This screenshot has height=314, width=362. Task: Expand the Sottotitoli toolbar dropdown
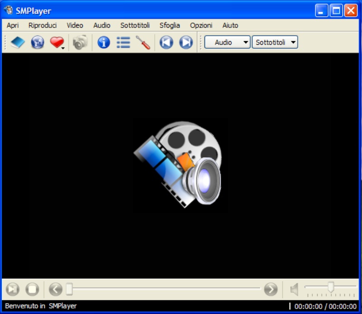pyautogui.click(x=275, y=42)
